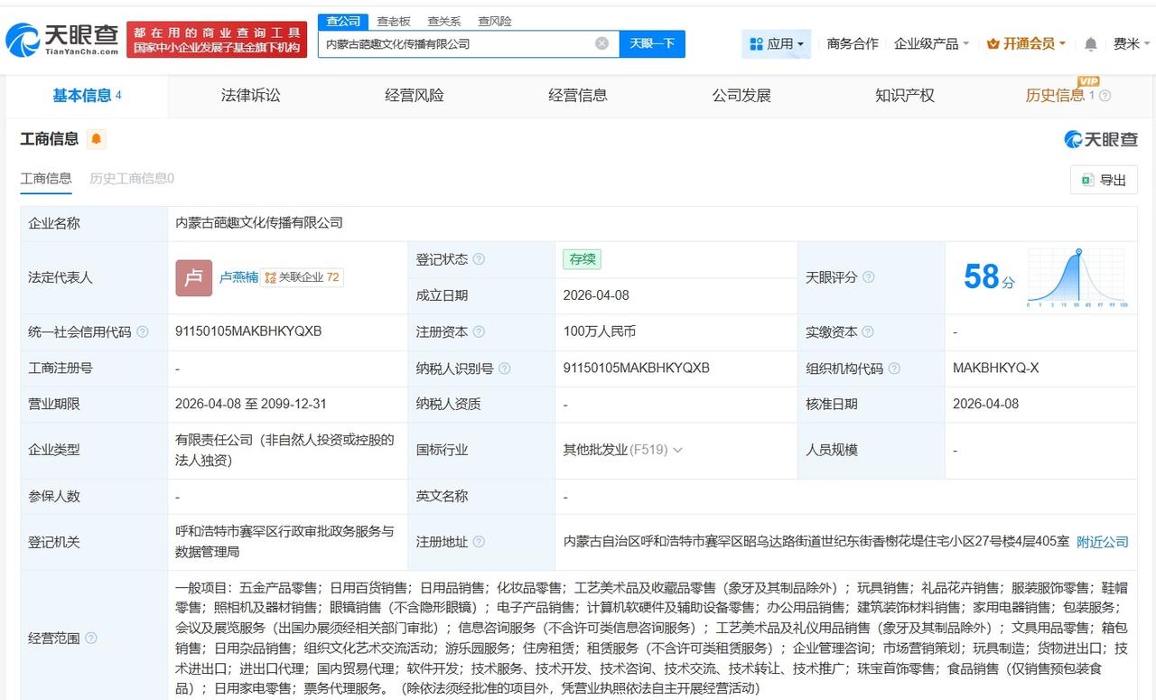Click the 关联企业 72 link
The height and width of the screenshot is (700, 1156).
303,278
